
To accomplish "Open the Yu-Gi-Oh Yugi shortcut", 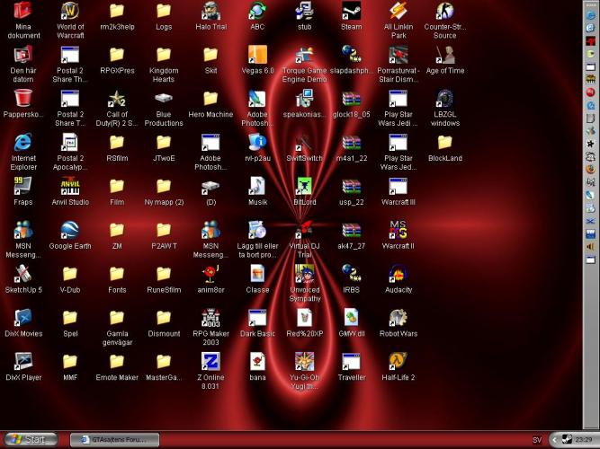I will [x=304, y=362].
